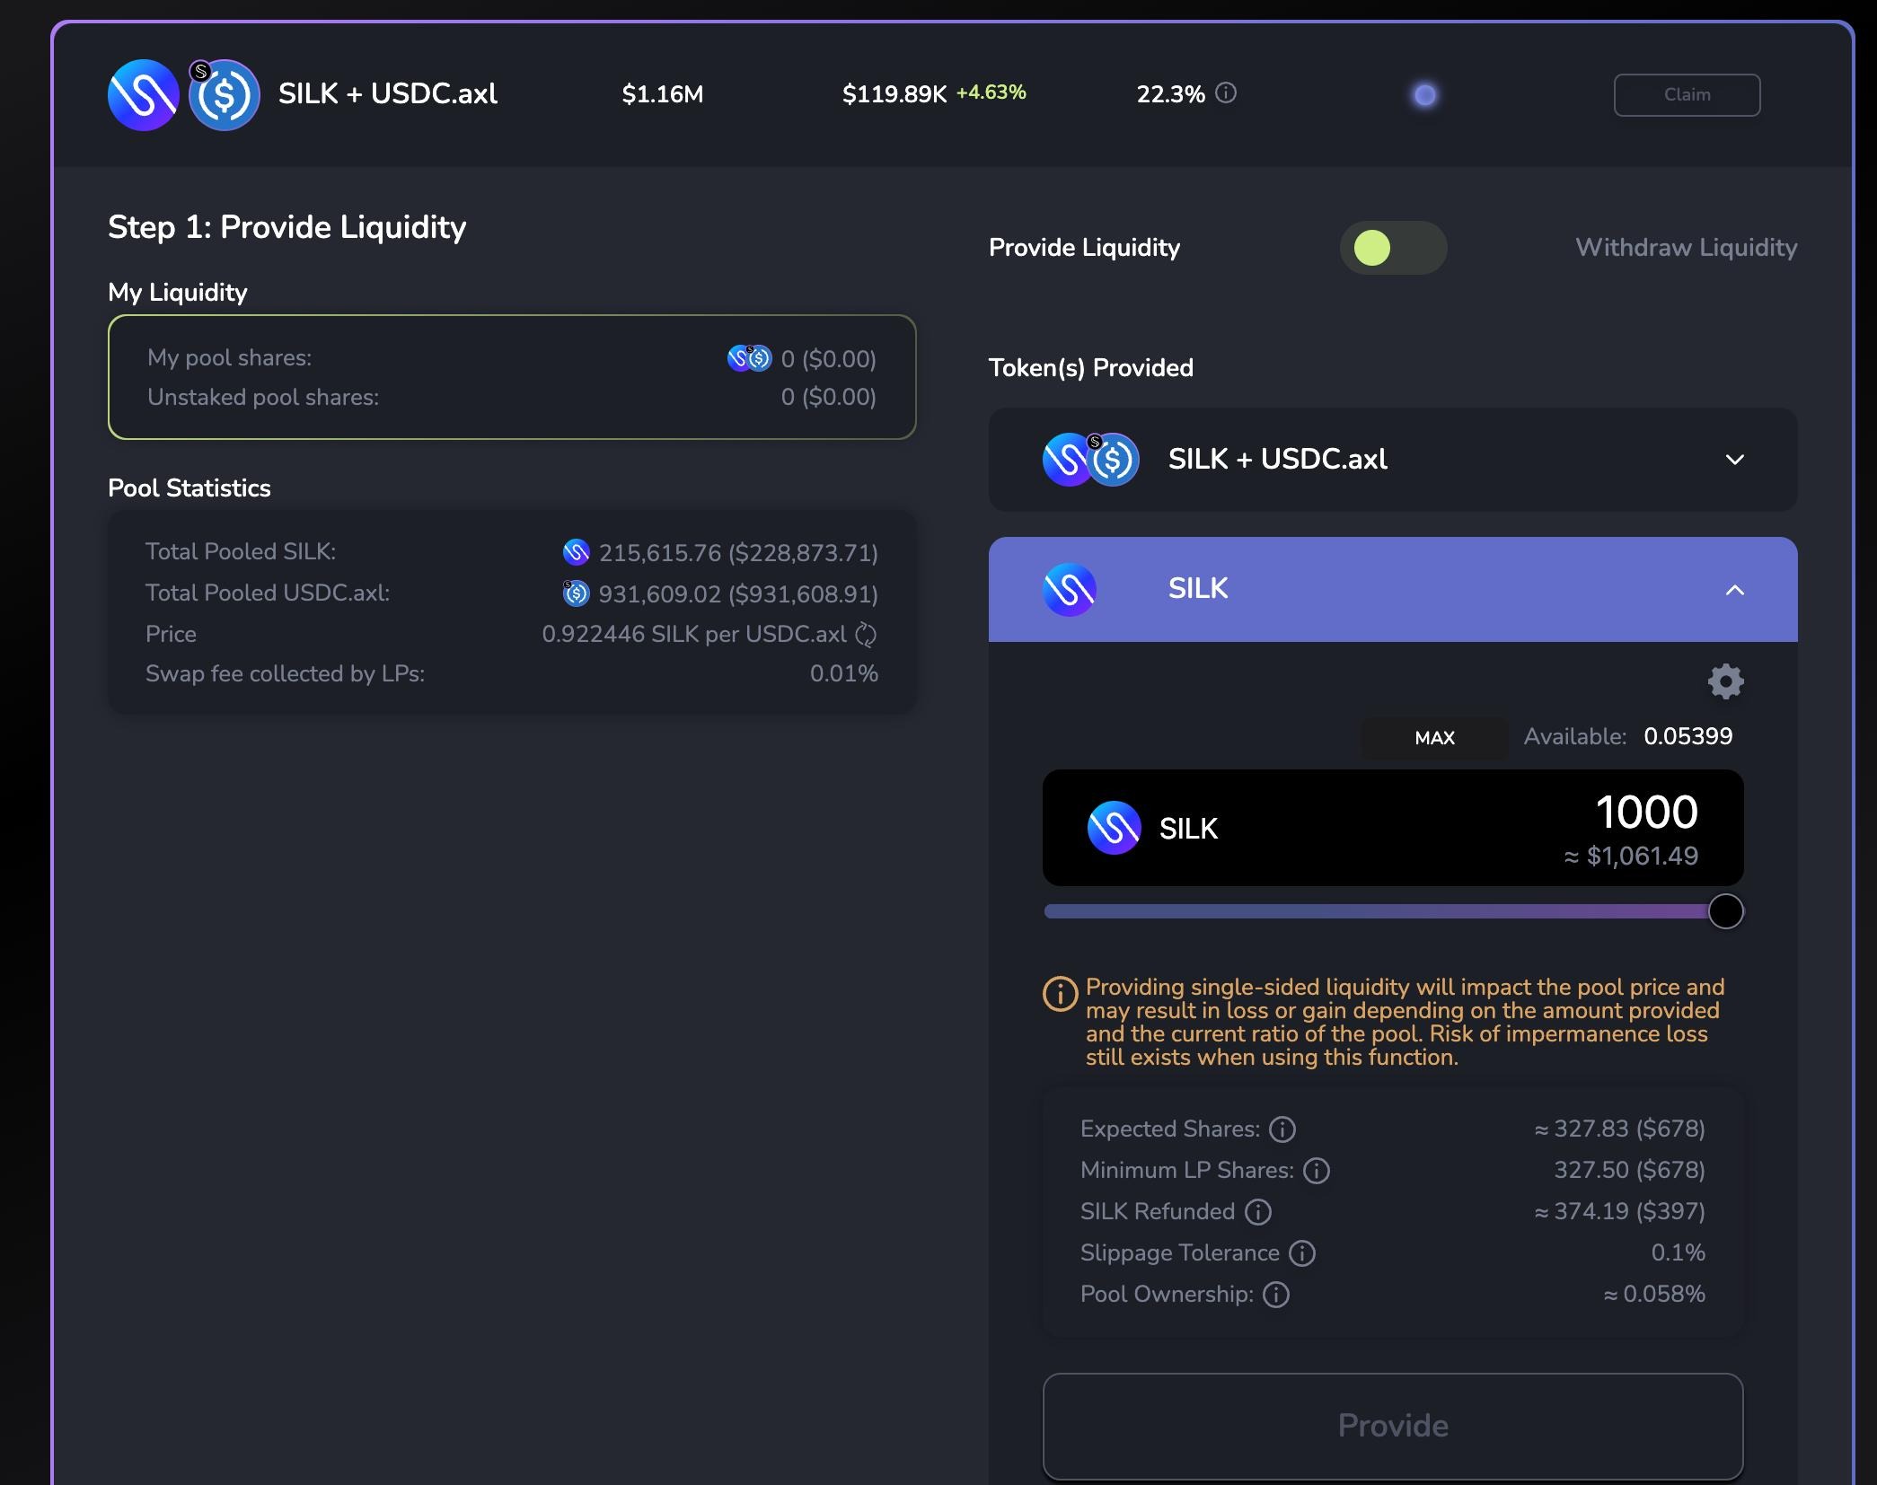Expand the SILK + USDC.axl token option
The image size is (1877, 1485).
(x=1734, y=460)
